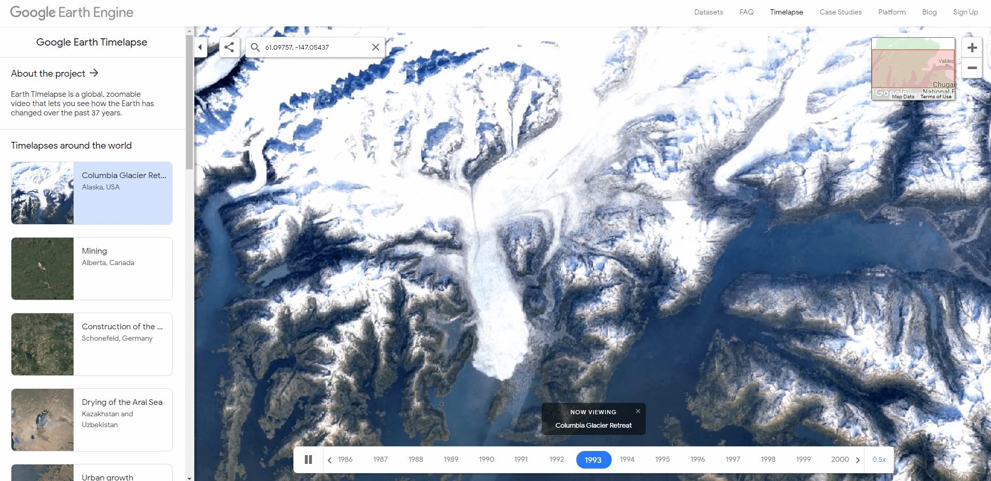Change playback speed 0.5x
The width and height of the screenshot is (991, 481).
click(879, 460)
